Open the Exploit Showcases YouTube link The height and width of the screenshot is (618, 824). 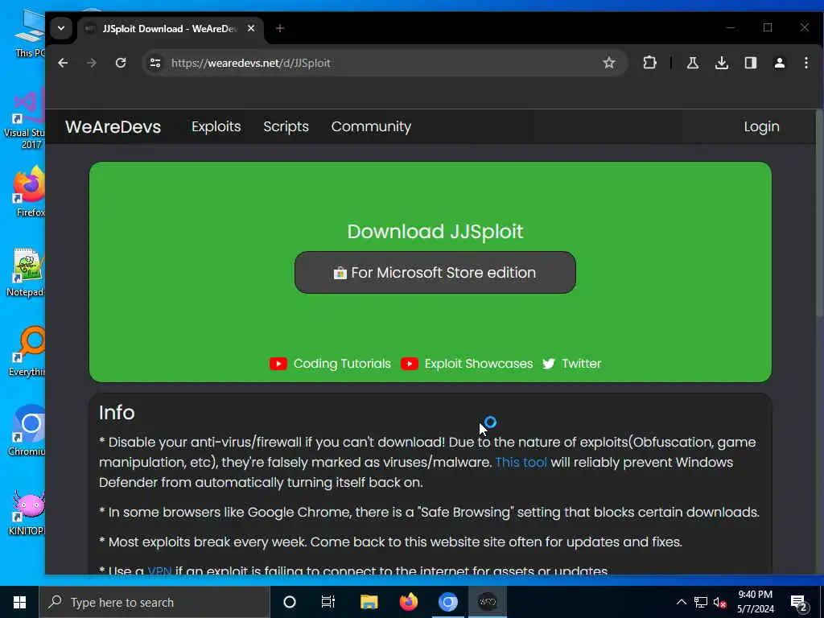coord(479,364)
